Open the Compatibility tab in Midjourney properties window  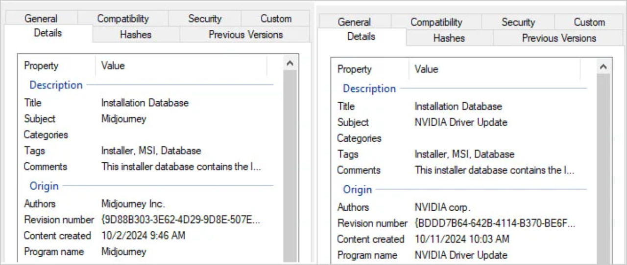click(x=122, y=19)
